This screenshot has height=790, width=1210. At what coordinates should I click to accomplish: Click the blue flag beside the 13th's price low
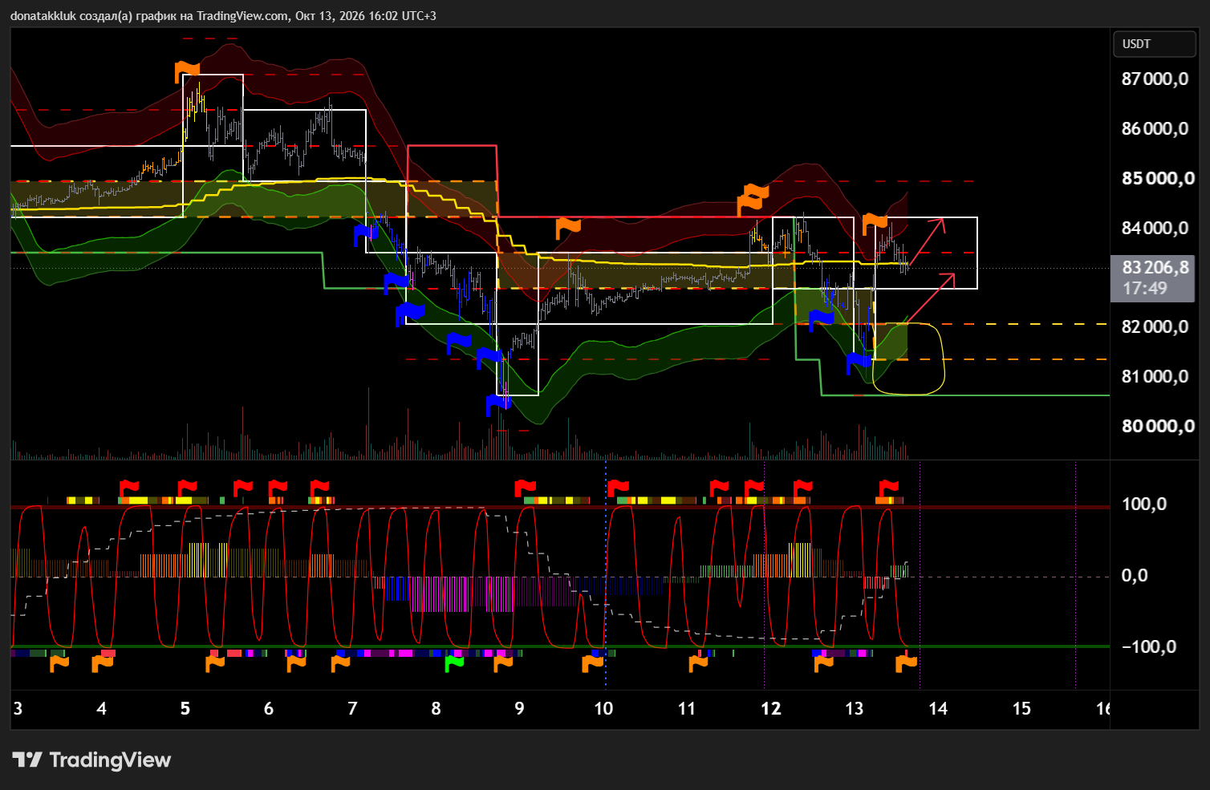(x=859, y=363)
